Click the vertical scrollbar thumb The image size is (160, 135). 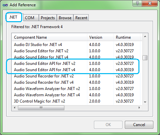pos(145,58)
